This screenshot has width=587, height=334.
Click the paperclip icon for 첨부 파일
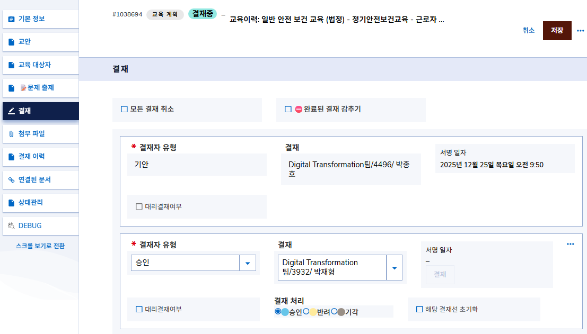pyautogui.click(x=12, y=134)
